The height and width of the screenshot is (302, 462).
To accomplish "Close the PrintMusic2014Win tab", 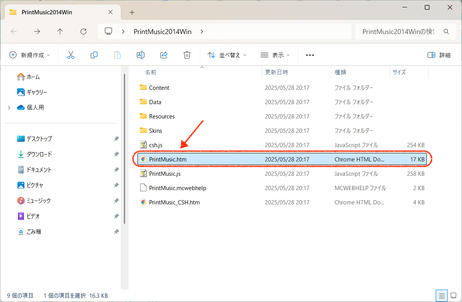I will pos(110,12).
